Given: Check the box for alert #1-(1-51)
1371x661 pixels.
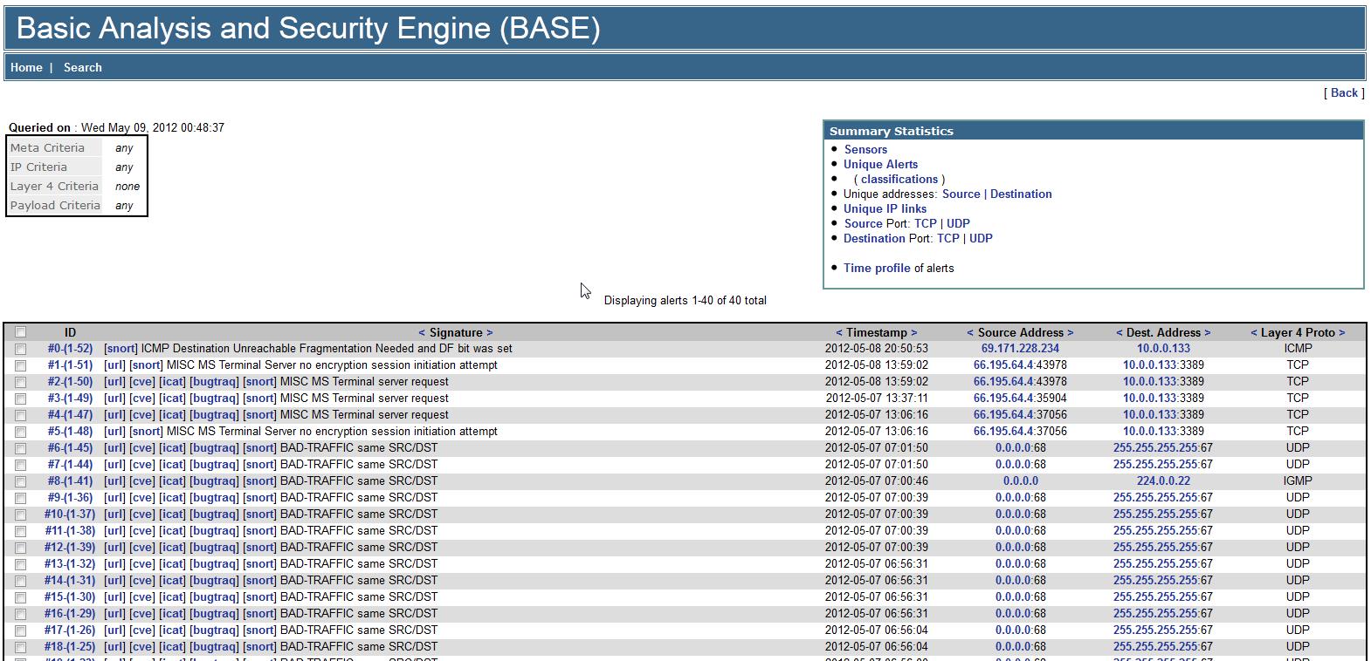Looking at the screenshot, I should [21, 365].
